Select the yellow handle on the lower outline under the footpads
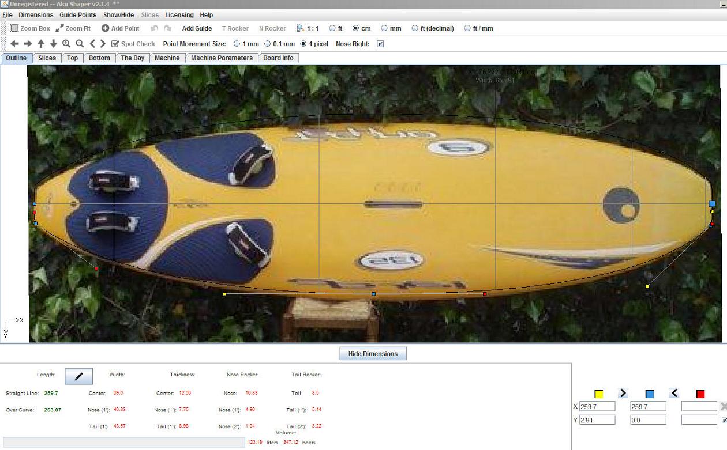 pyautogui.click(x=224, y=294)
